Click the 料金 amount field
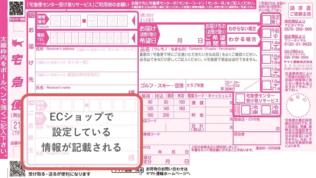 coord(219,115)
